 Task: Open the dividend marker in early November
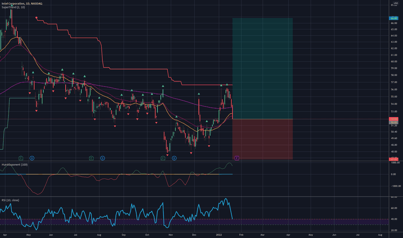click(x=174, y=158)
